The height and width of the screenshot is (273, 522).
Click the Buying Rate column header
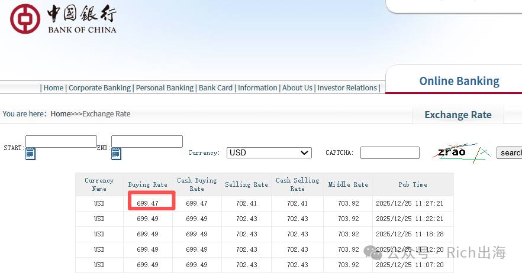tap(148, 184)
